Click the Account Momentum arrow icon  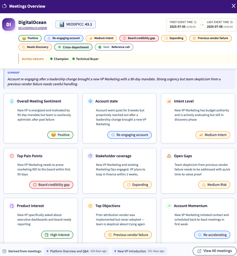[169, 206]
